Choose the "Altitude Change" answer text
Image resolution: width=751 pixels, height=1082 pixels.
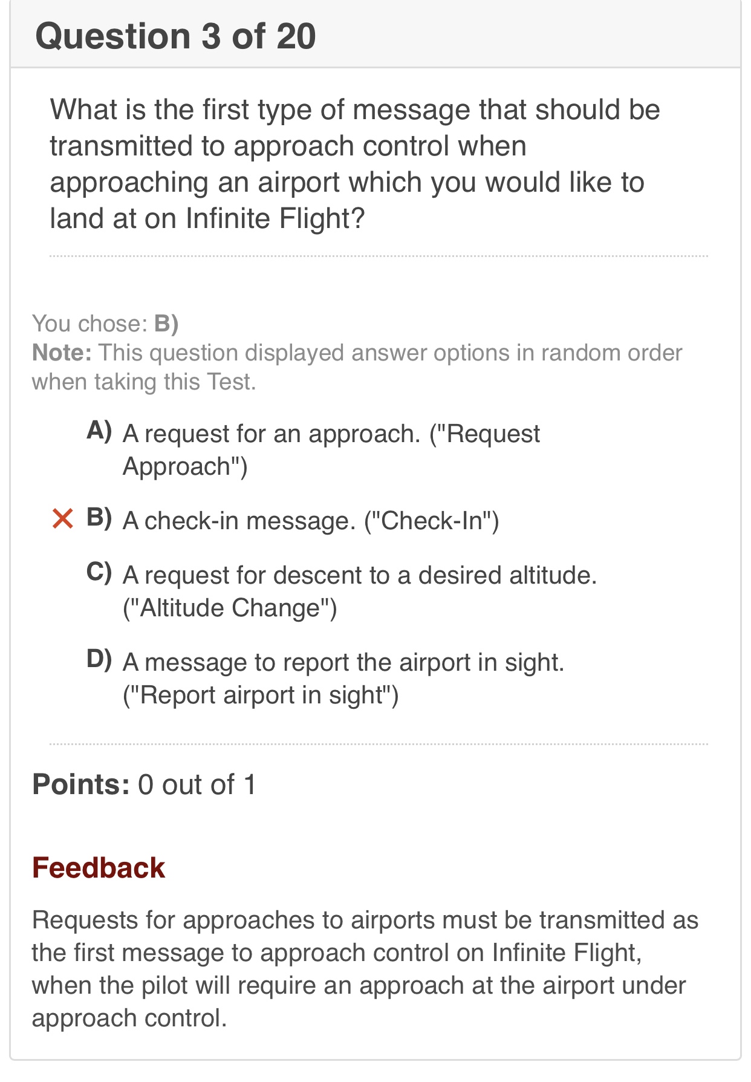coord(359,591)
